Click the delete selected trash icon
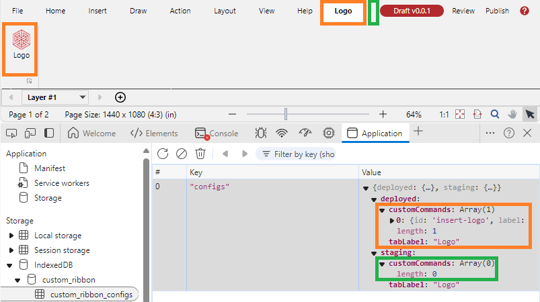This screenshot has width=540, height=302. (x=200, y=154)
